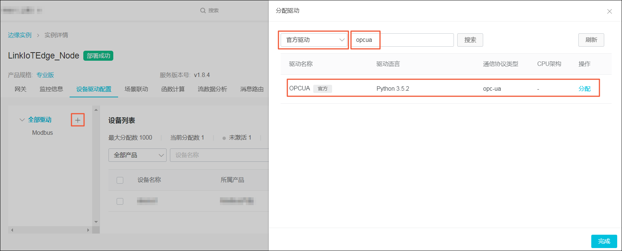Click the CPU架构 column header
The height and width of the screenshot is (251, 622).
click(x=549, y=64)
